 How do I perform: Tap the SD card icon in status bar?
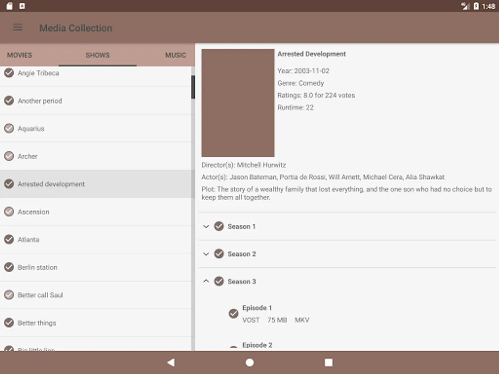pos(10,6)
